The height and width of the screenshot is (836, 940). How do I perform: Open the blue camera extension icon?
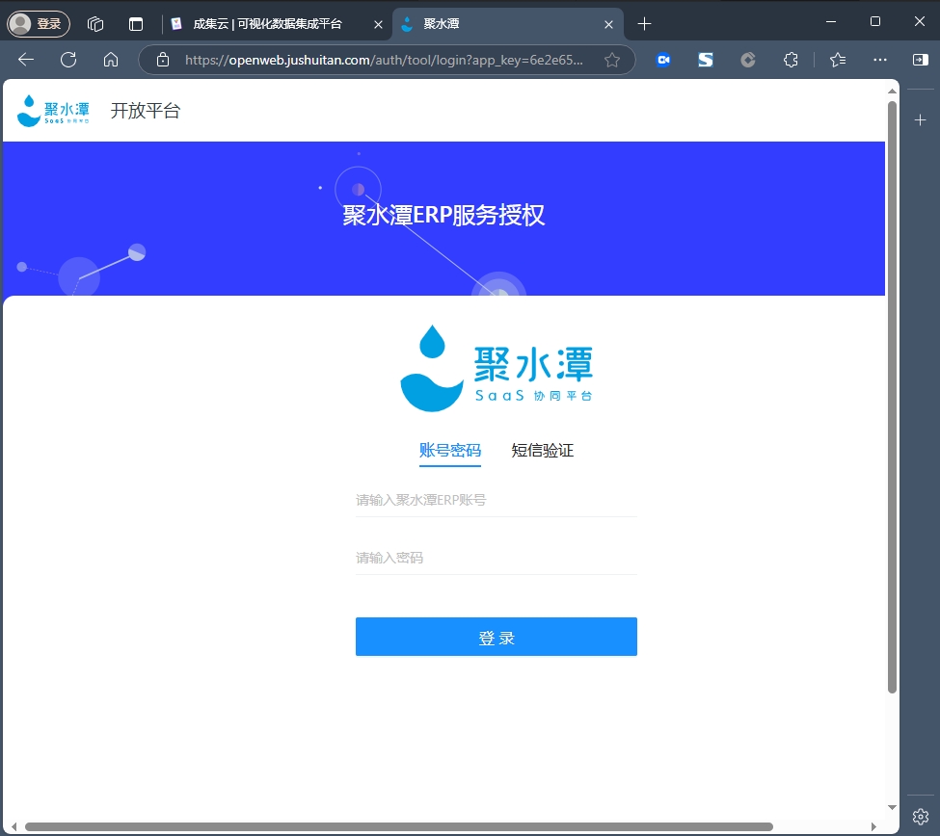(663, 60)
